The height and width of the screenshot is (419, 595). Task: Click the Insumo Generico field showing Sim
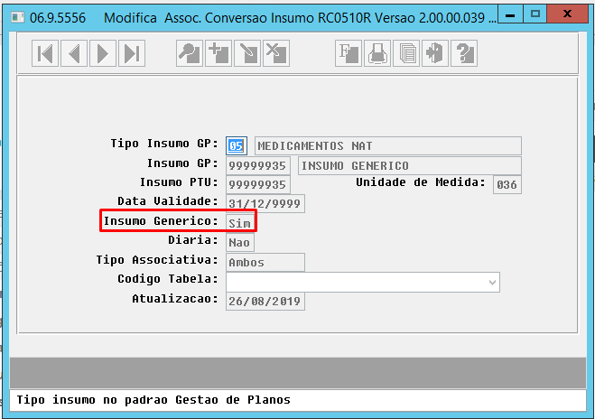240,223
